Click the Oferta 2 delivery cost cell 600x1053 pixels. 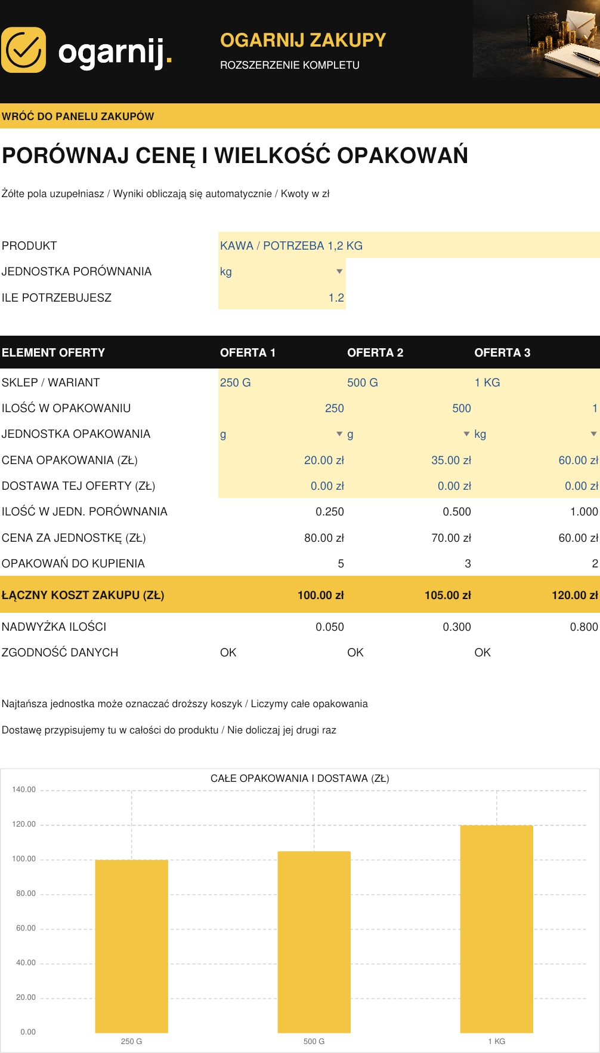point(409,486)
